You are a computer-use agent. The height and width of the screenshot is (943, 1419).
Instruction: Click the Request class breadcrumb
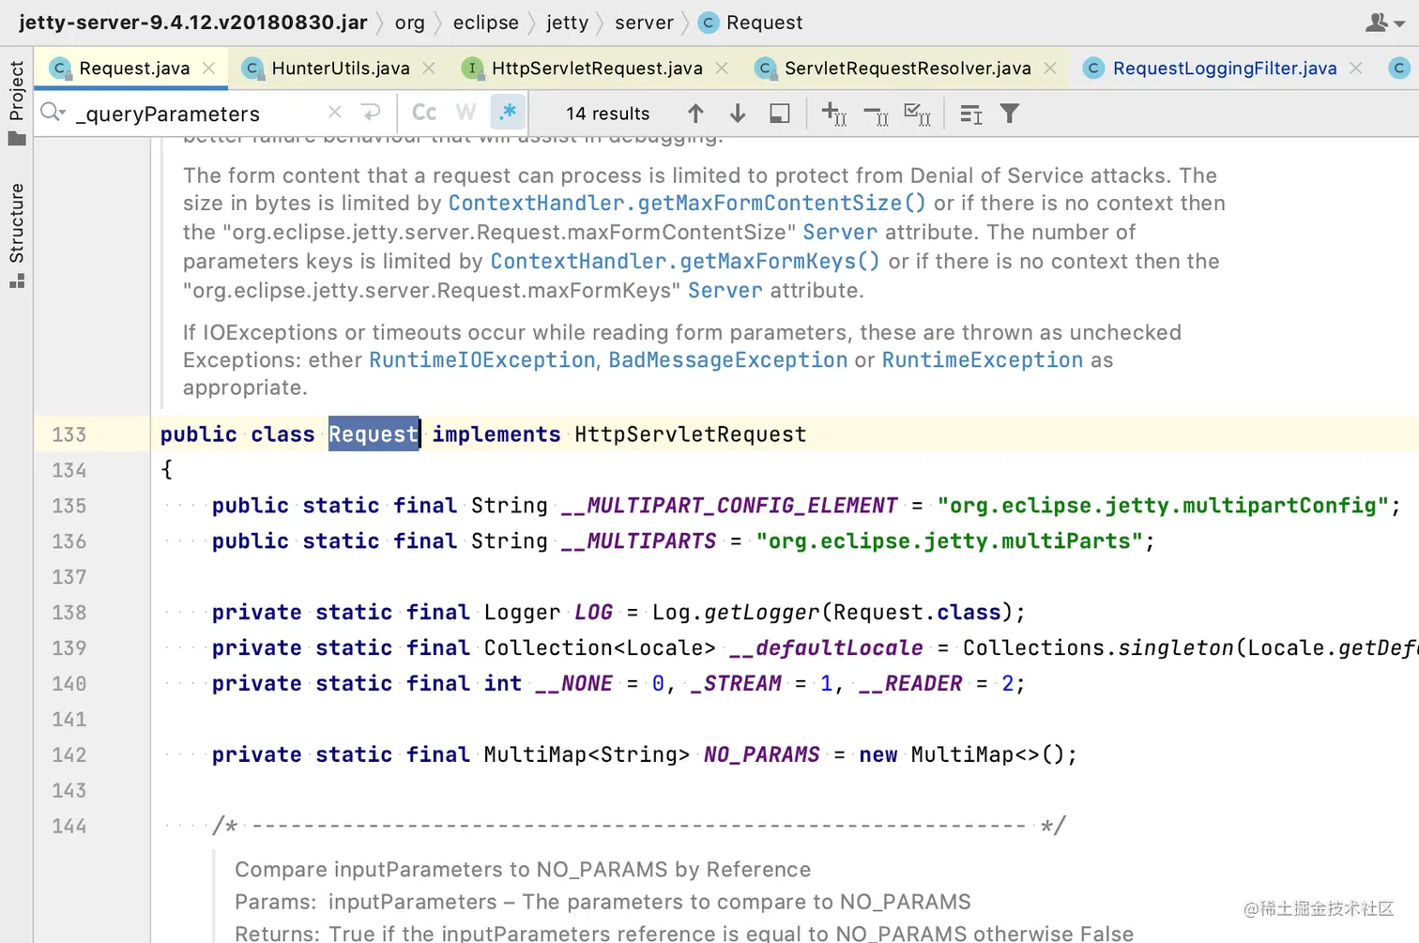(752, 23)
